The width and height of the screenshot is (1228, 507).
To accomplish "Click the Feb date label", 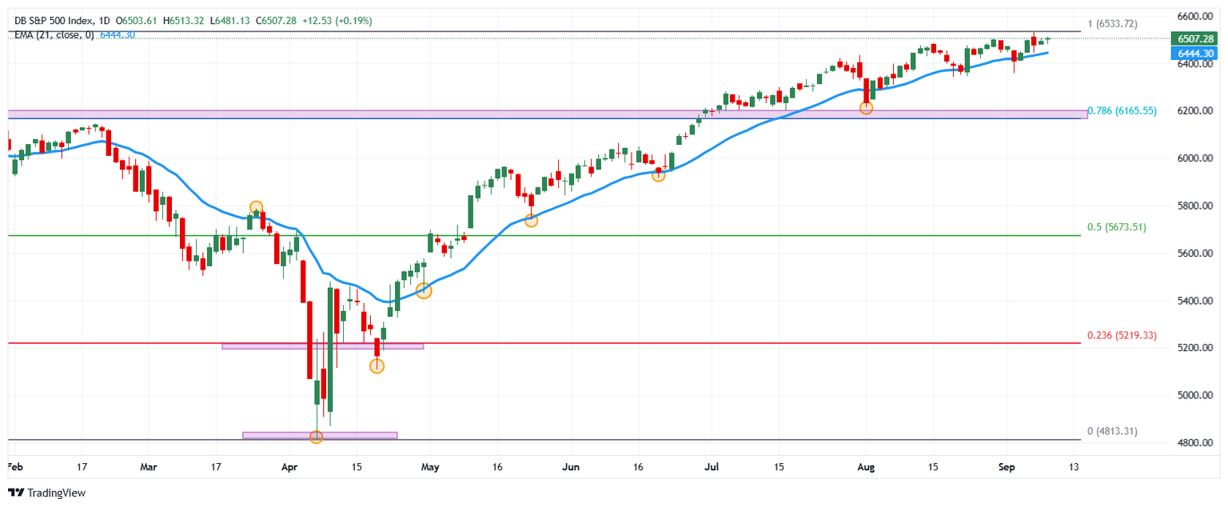I will pyautogui.click(x=15, y=465).
